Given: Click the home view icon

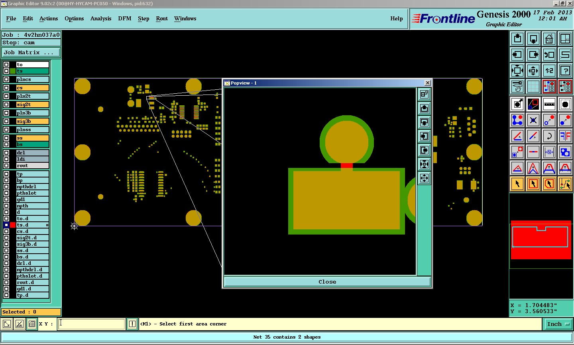Looking at the screenshot, I should [x=549, y=39].
